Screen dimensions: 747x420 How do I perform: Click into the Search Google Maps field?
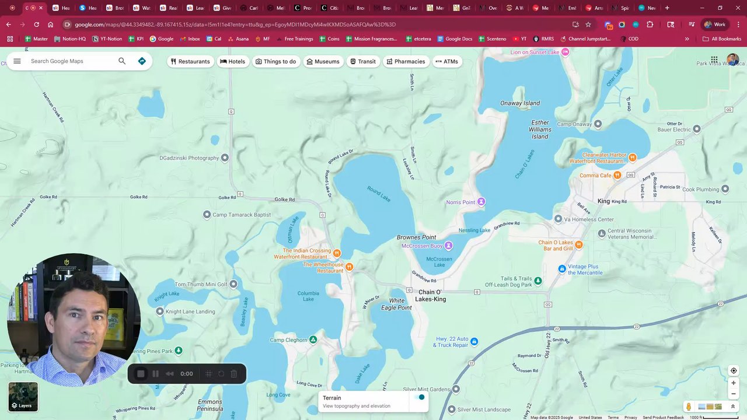pyautogui.click(x=71, y=61)
